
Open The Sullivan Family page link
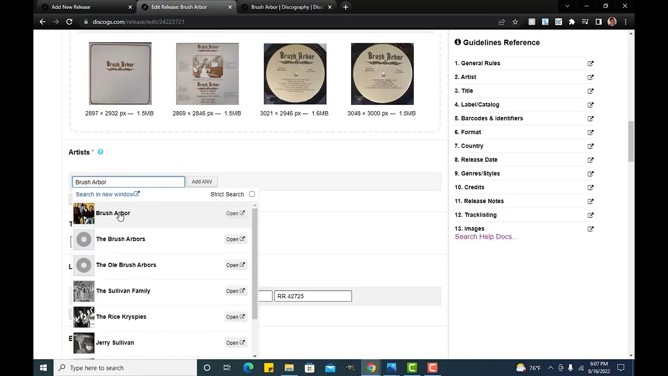(x=235, y=291)
